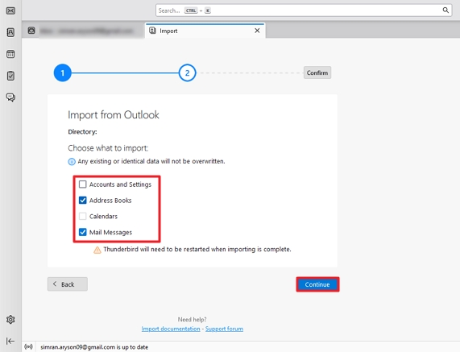Click the online status icon in status bar
Image resolution: width=460 pixels, height=352 pixels.
coord(28,346)
